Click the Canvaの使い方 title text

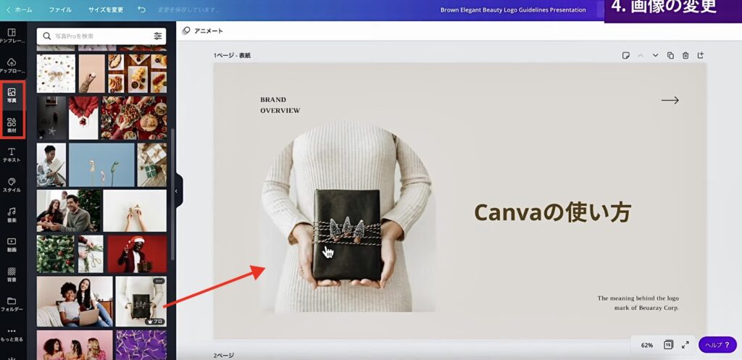[552, 213]
